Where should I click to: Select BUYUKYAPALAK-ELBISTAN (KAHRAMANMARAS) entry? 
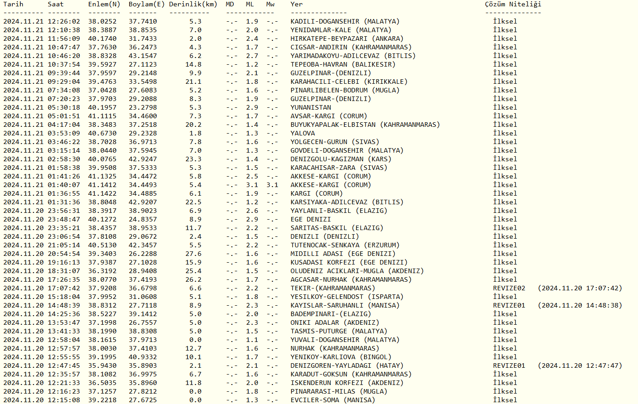365,125
